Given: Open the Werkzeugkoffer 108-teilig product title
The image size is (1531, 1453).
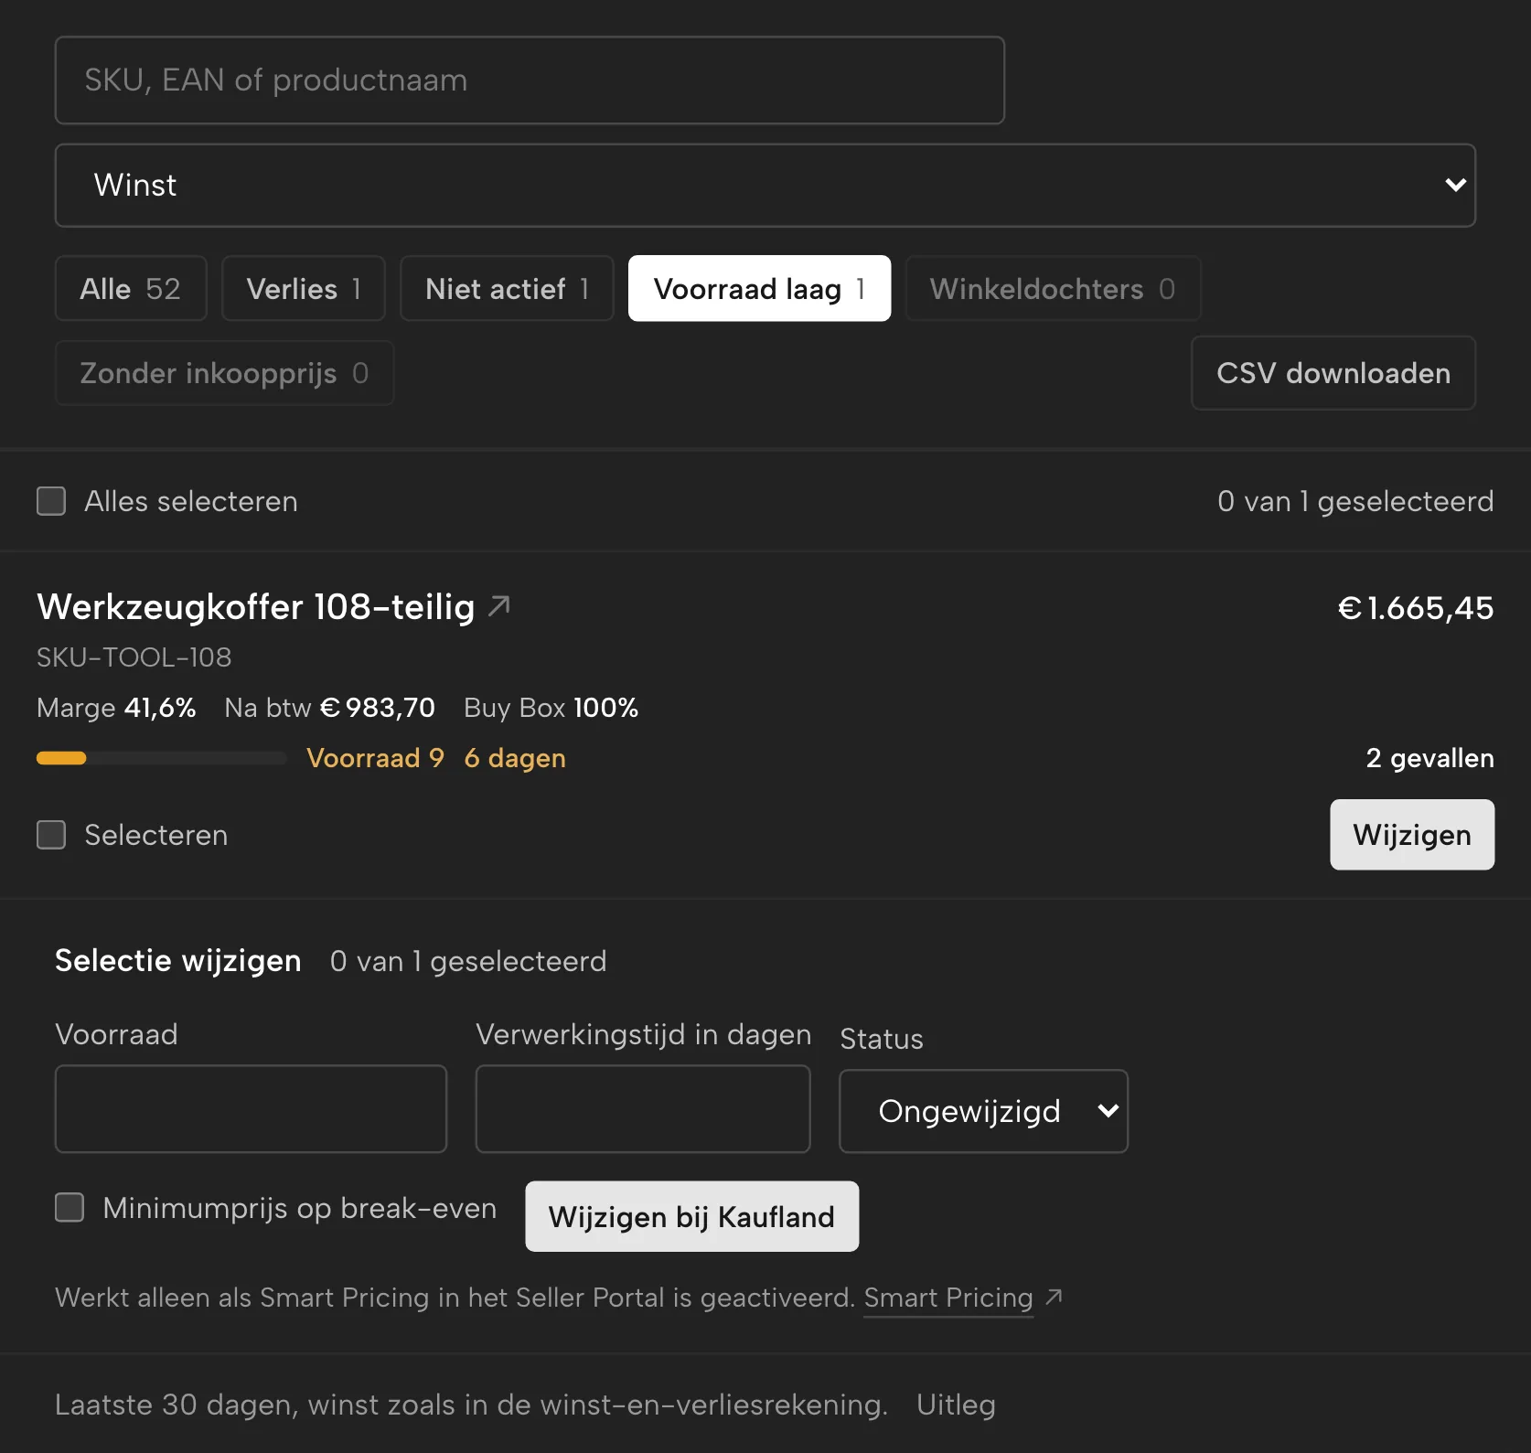Looking at the screenshot, I should 256,607.
